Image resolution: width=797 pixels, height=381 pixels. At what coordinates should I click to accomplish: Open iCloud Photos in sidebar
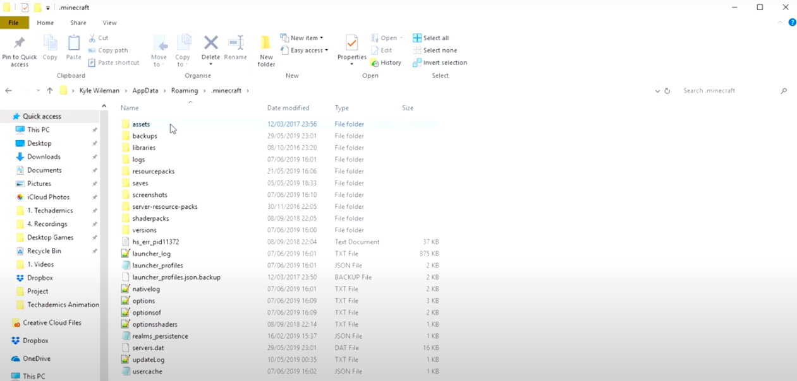(x=48, y=197)
